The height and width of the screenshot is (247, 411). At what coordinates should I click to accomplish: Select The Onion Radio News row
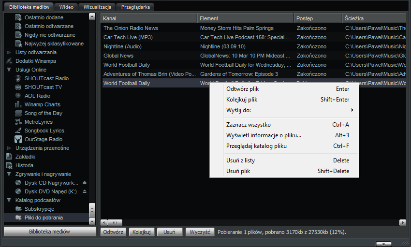pos(254,28)
